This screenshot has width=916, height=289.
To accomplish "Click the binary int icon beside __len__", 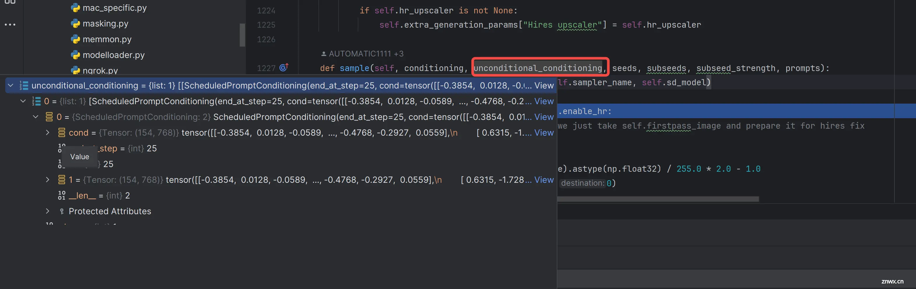I will tap(61, 195).
